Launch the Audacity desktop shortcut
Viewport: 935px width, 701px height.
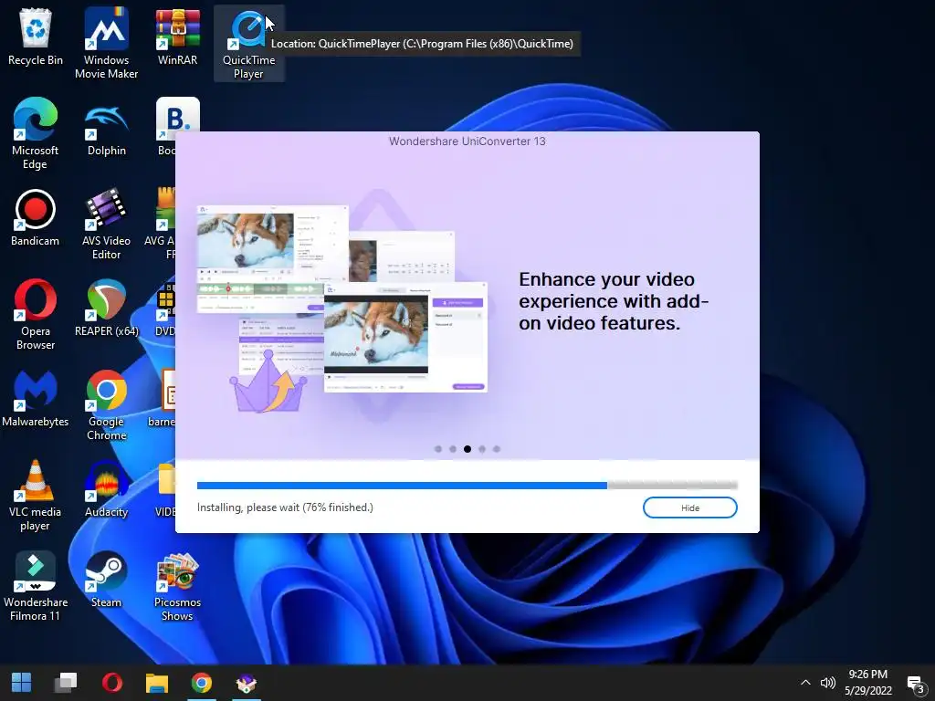[106, 489]
